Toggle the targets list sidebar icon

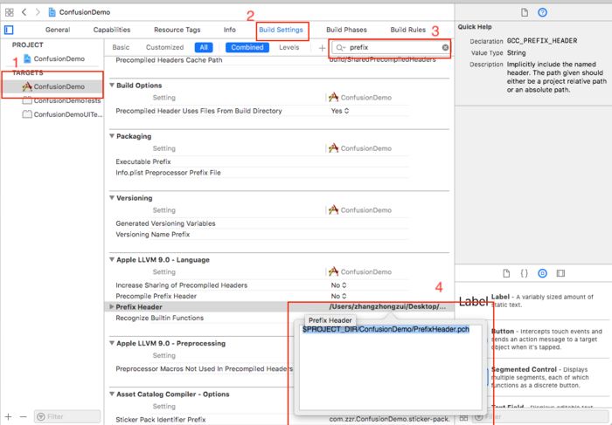point(9,30)
